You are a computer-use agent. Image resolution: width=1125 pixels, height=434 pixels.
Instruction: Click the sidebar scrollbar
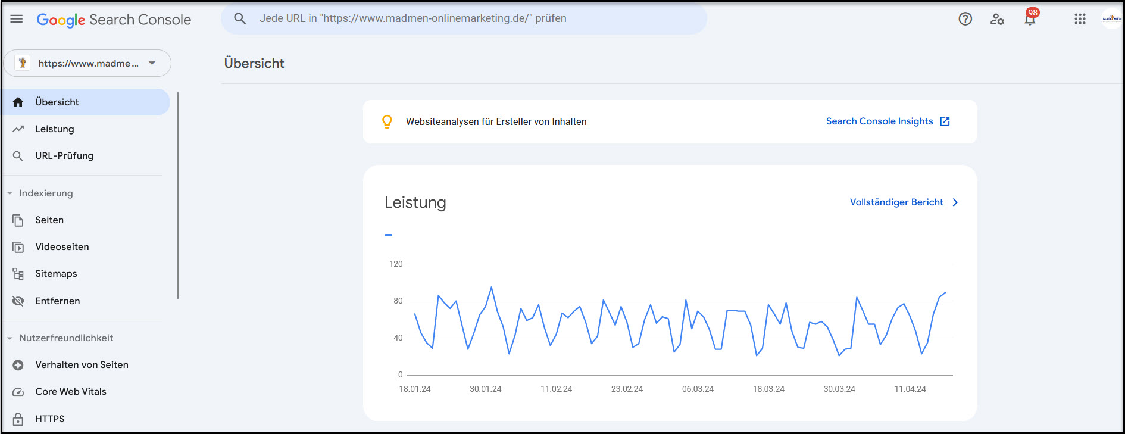177,195
